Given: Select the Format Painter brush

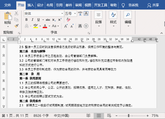Looking at the screenshot, I should tap(16, 26).
